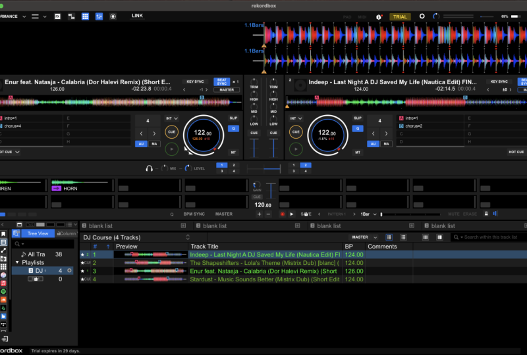Toggle the sampler sequencer panel icon
This screenshot has width=527, height=355.
click(x=71, y=16)
